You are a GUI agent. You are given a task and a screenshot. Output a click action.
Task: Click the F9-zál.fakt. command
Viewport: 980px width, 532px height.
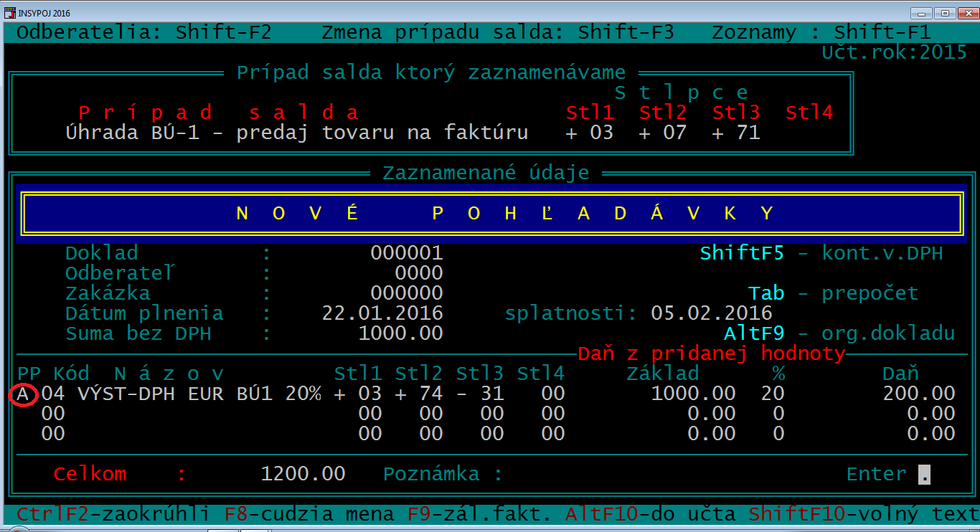tap(479, 514)
